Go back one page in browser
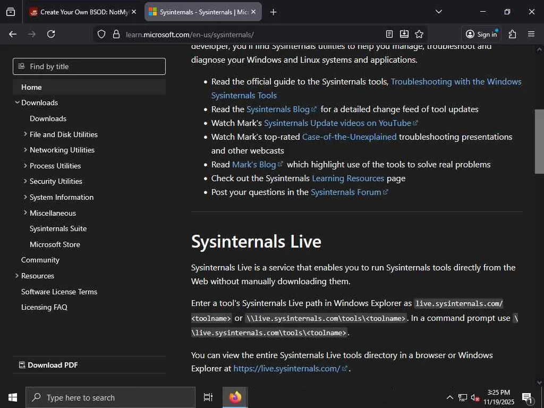 [x=13, y=34]
